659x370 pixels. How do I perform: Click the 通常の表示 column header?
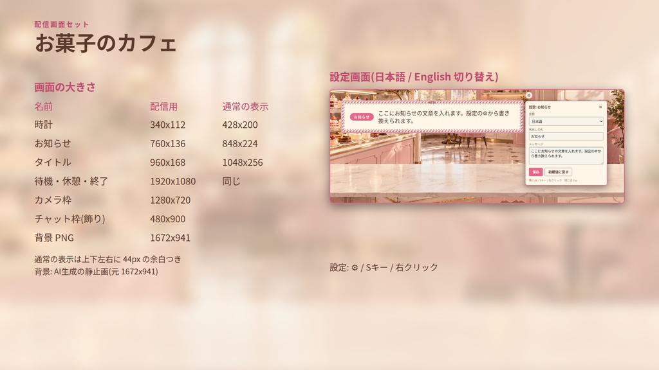[x=245, y=107]
